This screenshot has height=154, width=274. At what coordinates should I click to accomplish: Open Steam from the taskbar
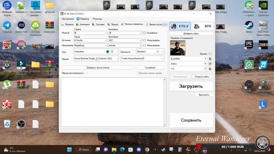click(164, 150)
